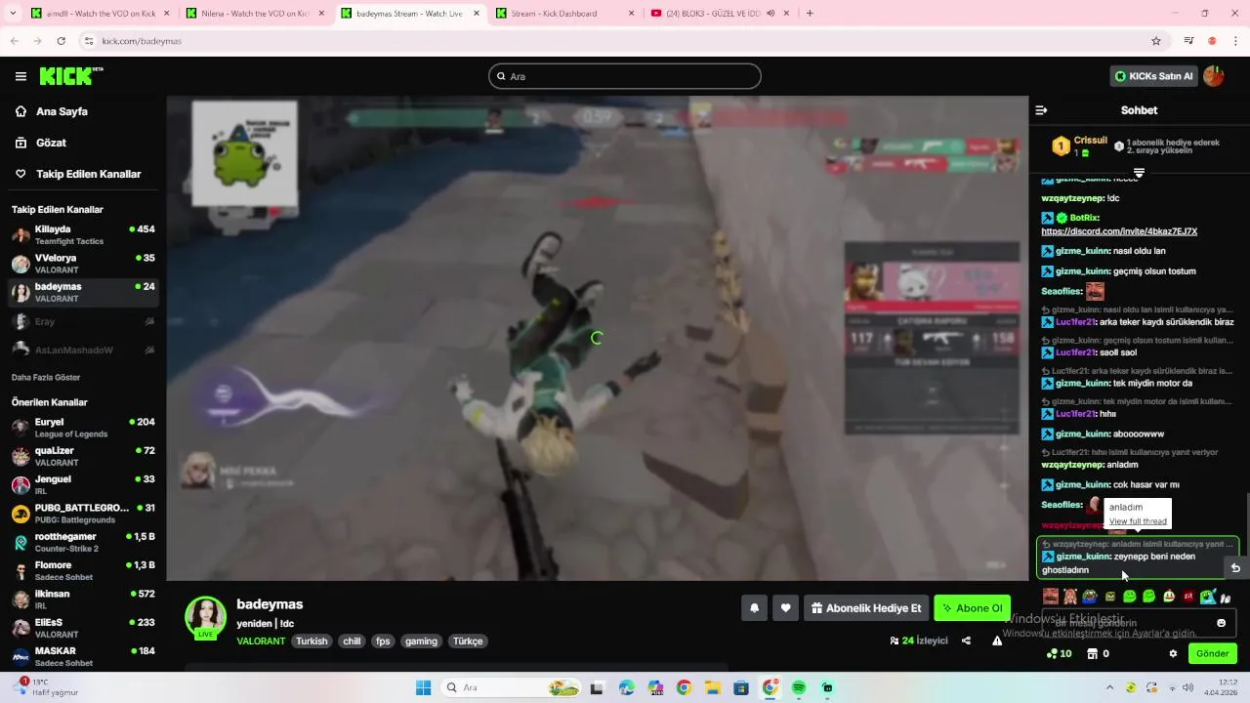Open quaLizer recommended channel
Screen dimensions: 1250x703
click(x=83, y=456)
